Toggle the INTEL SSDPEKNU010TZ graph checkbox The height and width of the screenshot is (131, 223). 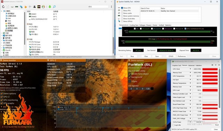pos(185,29)
